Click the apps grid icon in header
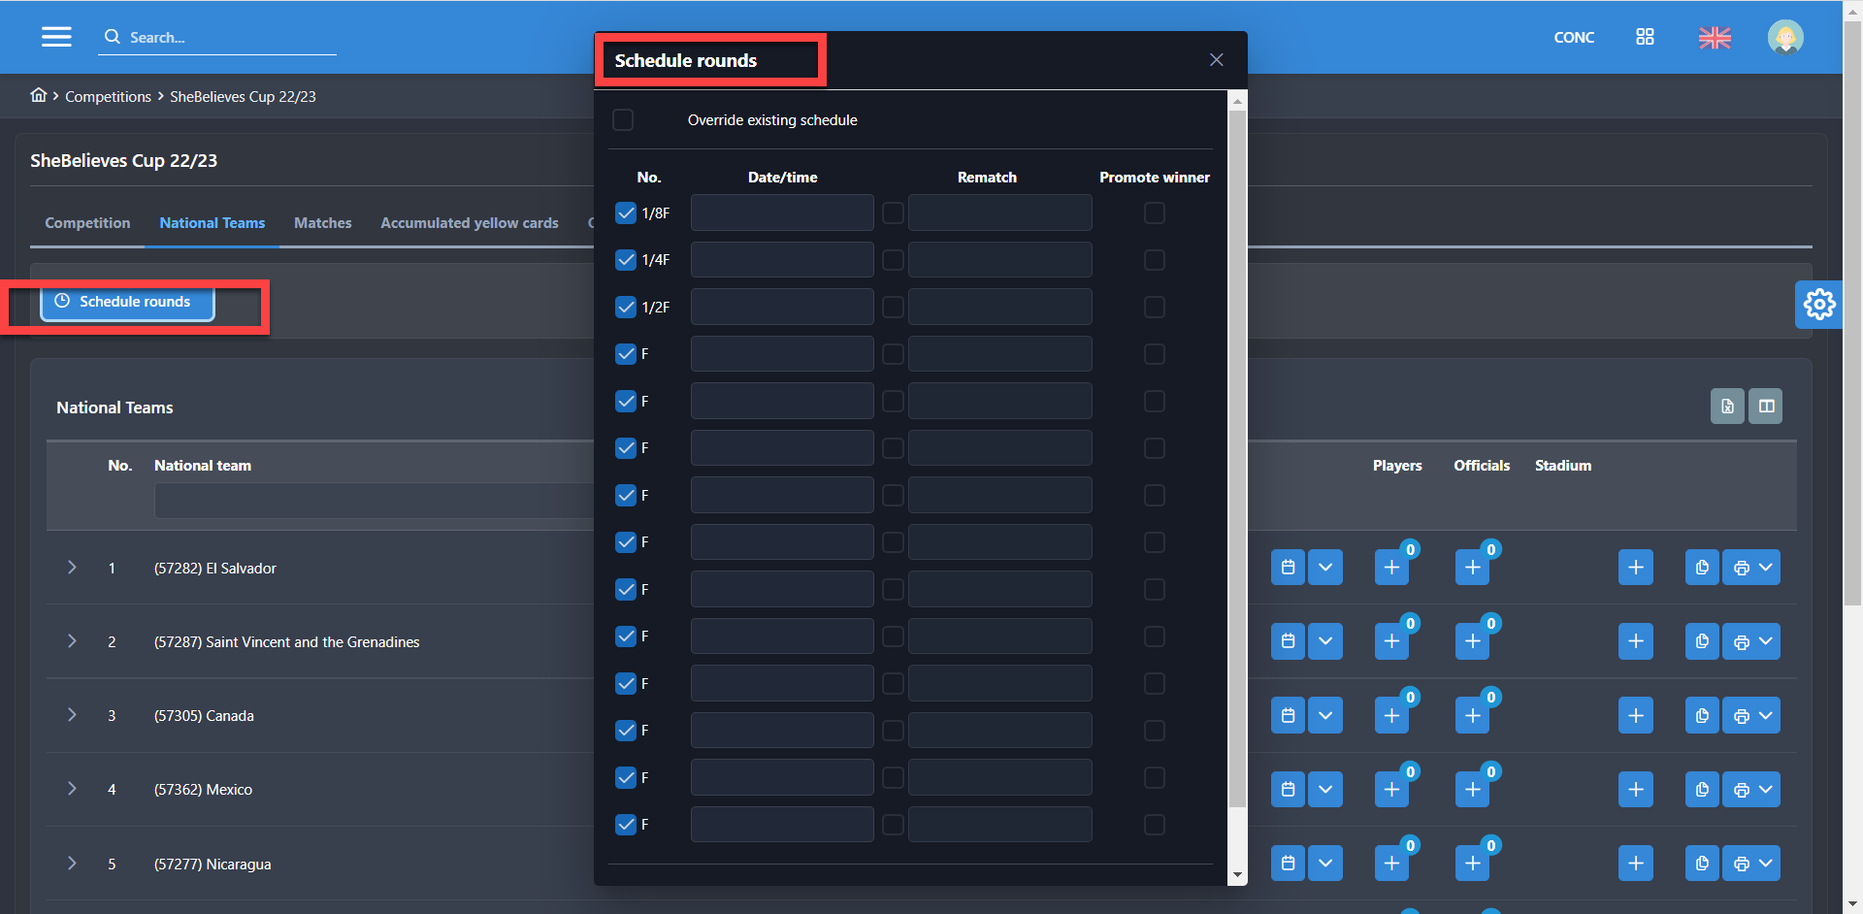1863x914 pixels. [1645, 37]
